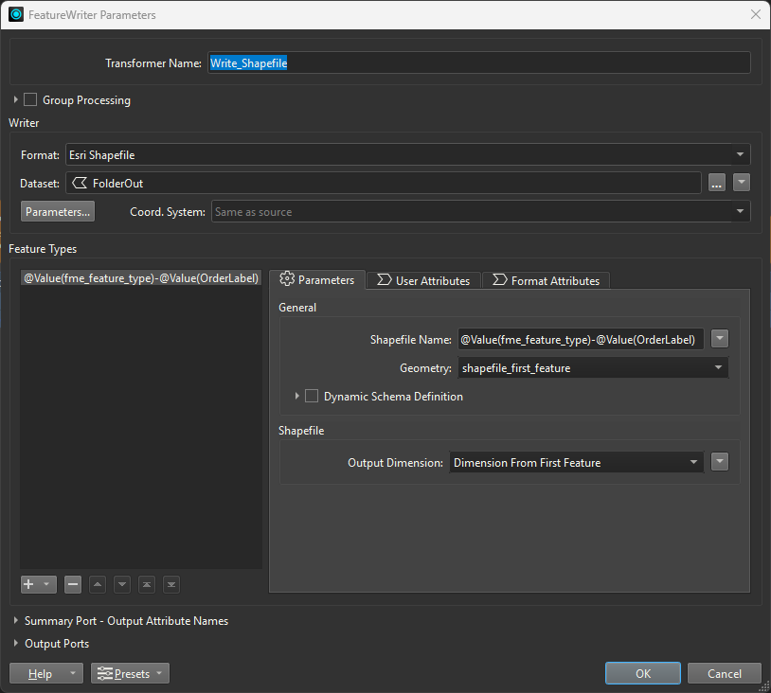Open the Geometry dropdown
This screenshot has height=693, width=771.
pyautogui.click(x=593, y=368)
